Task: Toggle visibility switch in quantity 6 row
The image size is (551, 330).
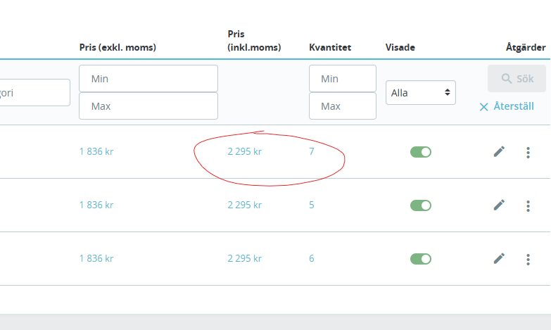Action: pos(421,259)
